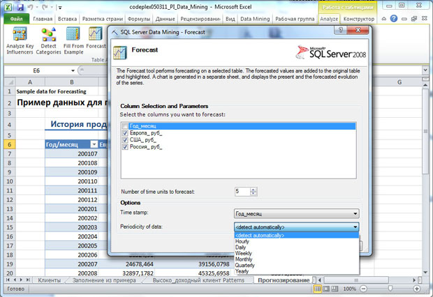433x297 pixels.
Task: Open the Рабочая группа ribbon tab
Action: [295, 19]
